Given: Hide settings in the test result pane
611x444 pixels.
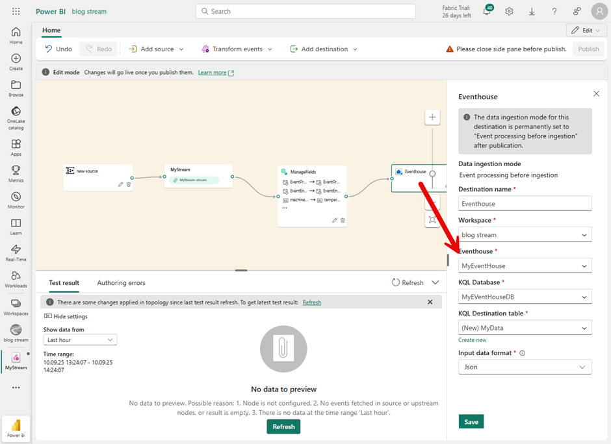Looking at the screenshot, I should pyautogui.click(x=66, y=316).
